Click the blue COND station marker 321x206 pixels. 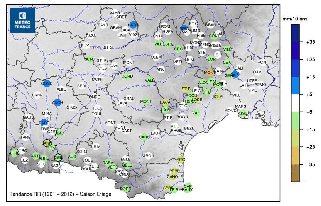coord(47,83)
